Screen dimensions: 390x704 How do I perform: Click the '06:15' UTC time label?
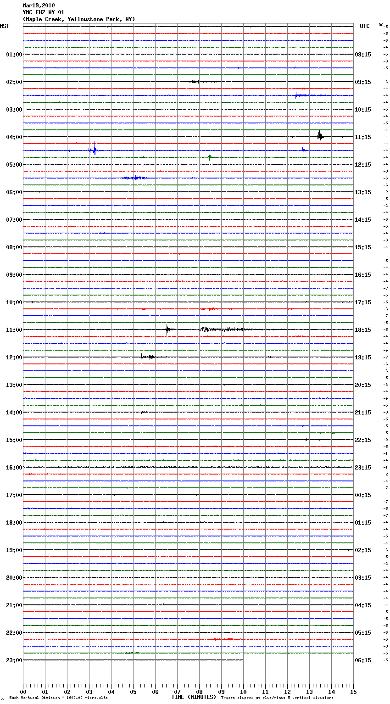pos(363,660)
